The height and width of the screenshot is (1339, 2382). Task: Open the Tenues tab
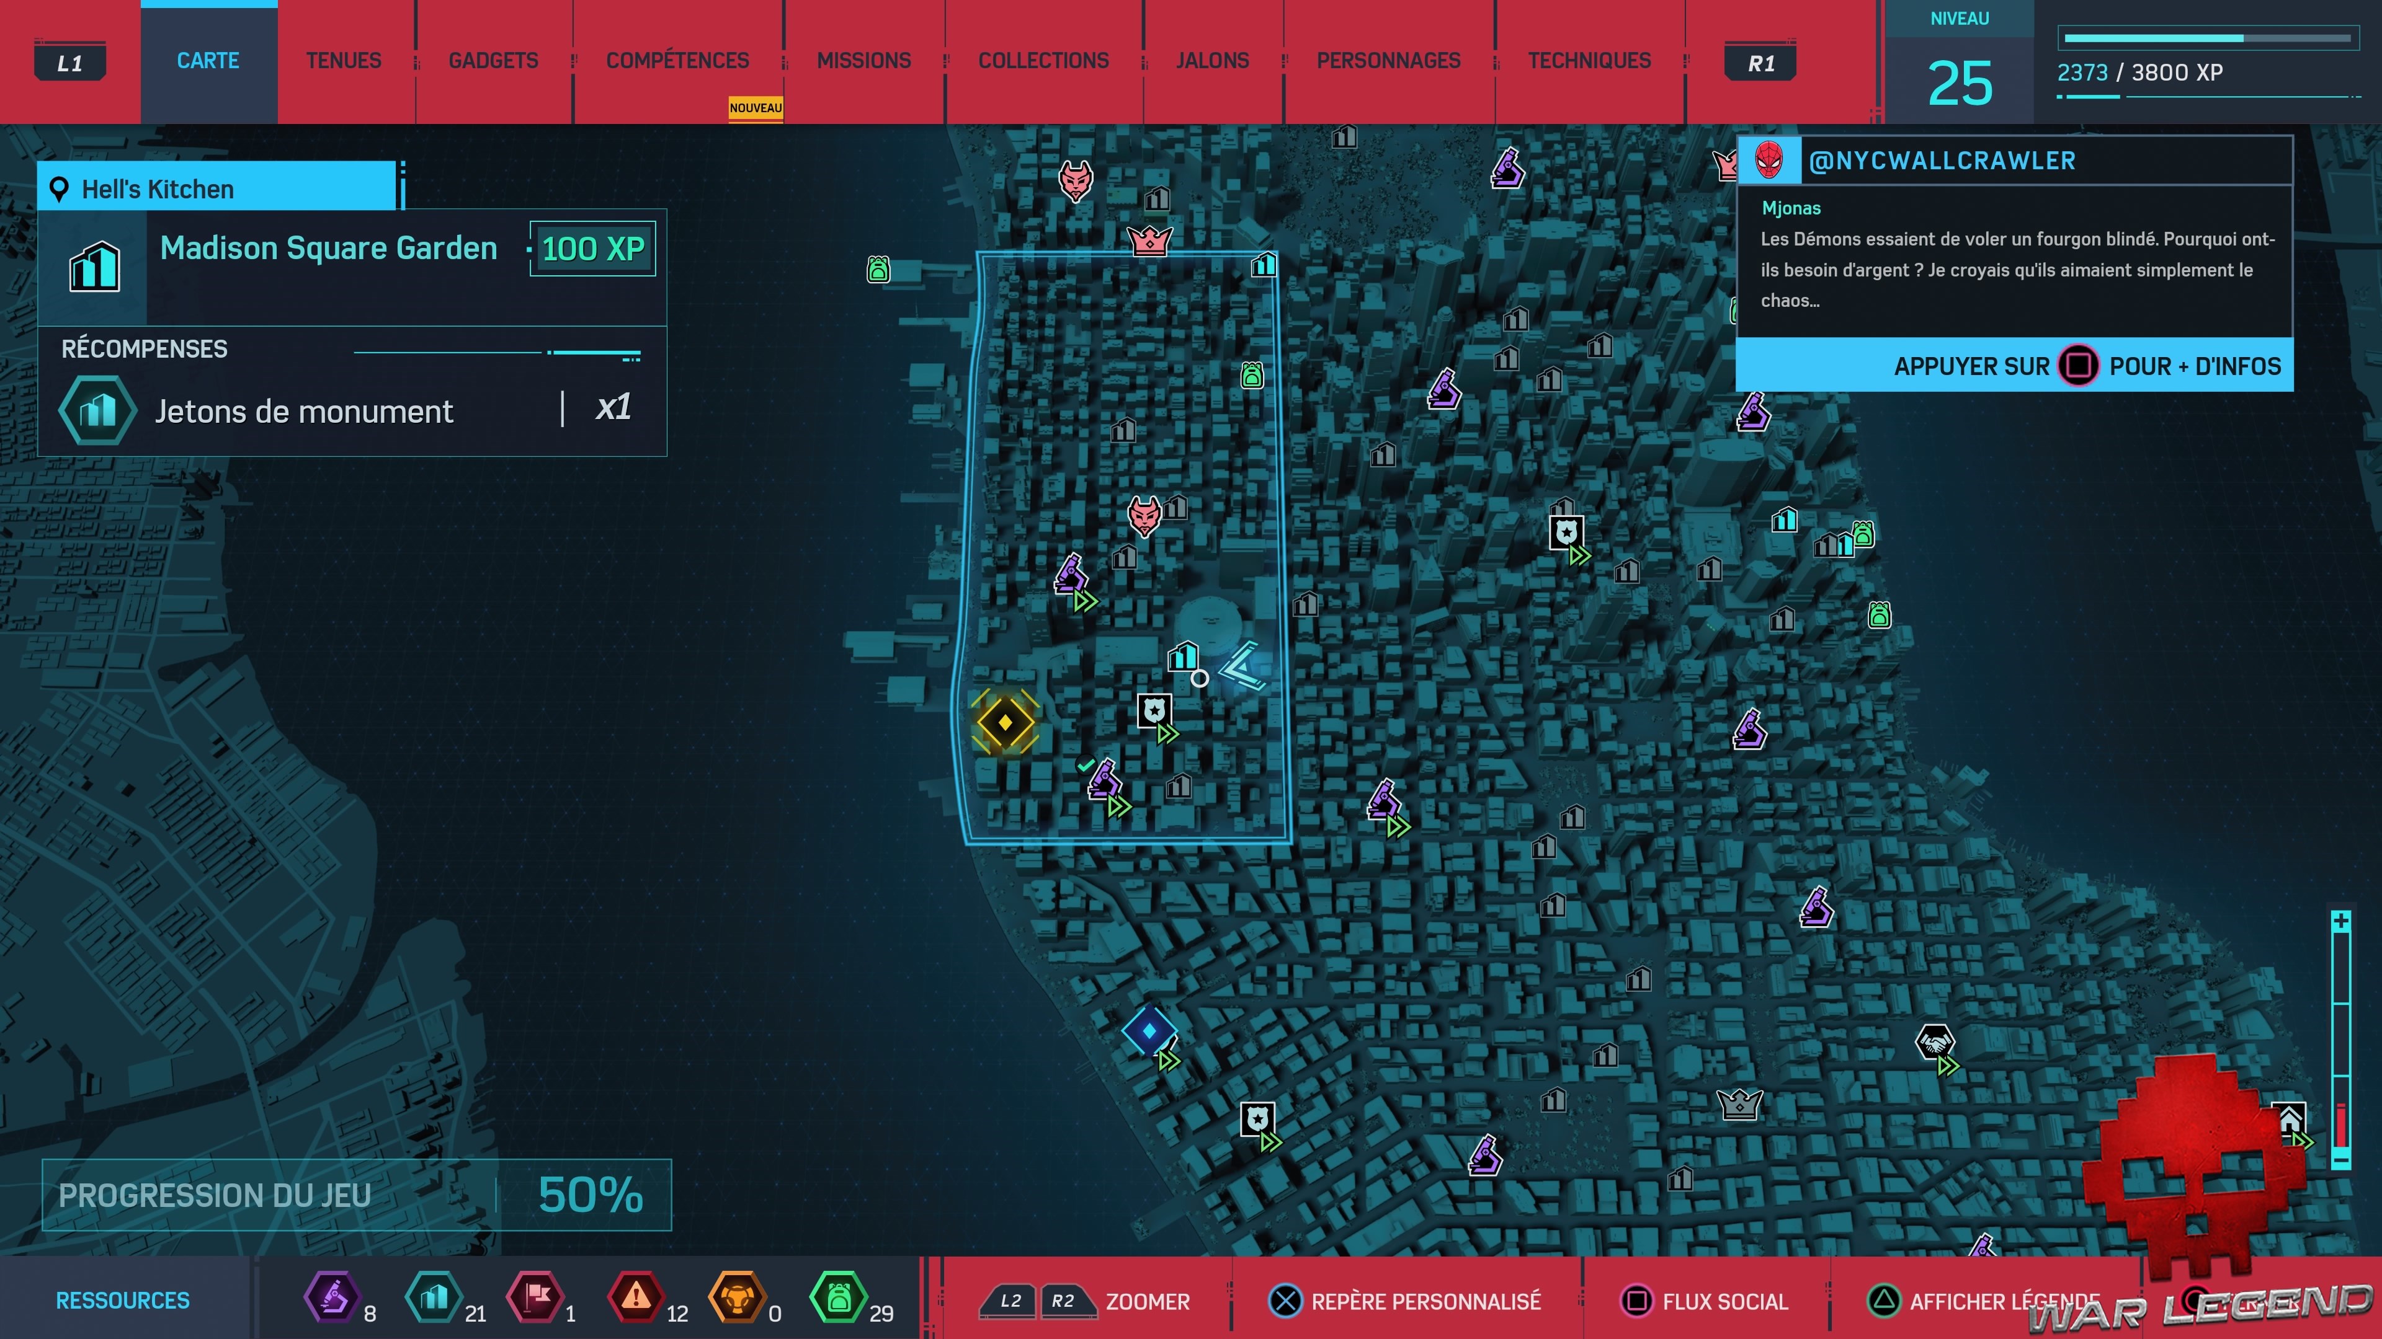click(343, 61)
